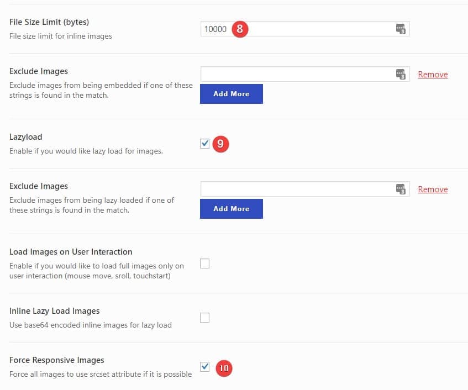Click the macro icon in second Exclude Images field
This screenshot has height=390, width=468.
(x=401, y=188)
